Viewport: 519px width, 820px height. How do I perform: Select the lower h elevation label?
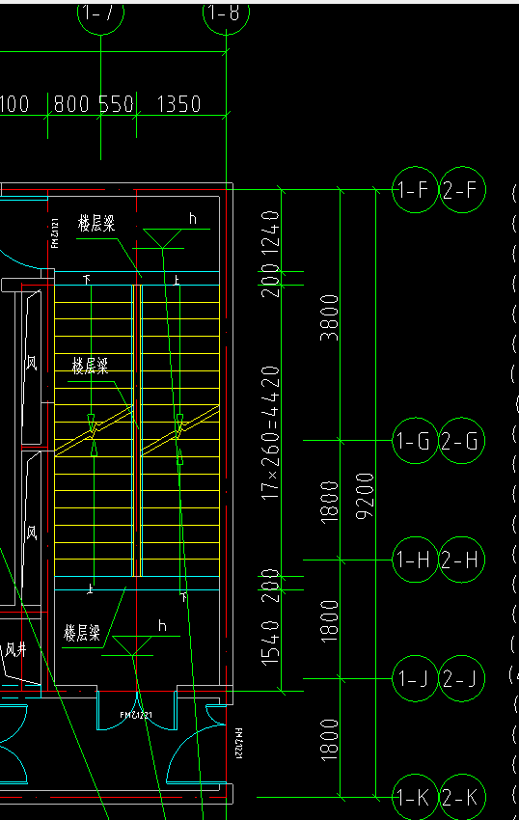click(x=162, y=625)
